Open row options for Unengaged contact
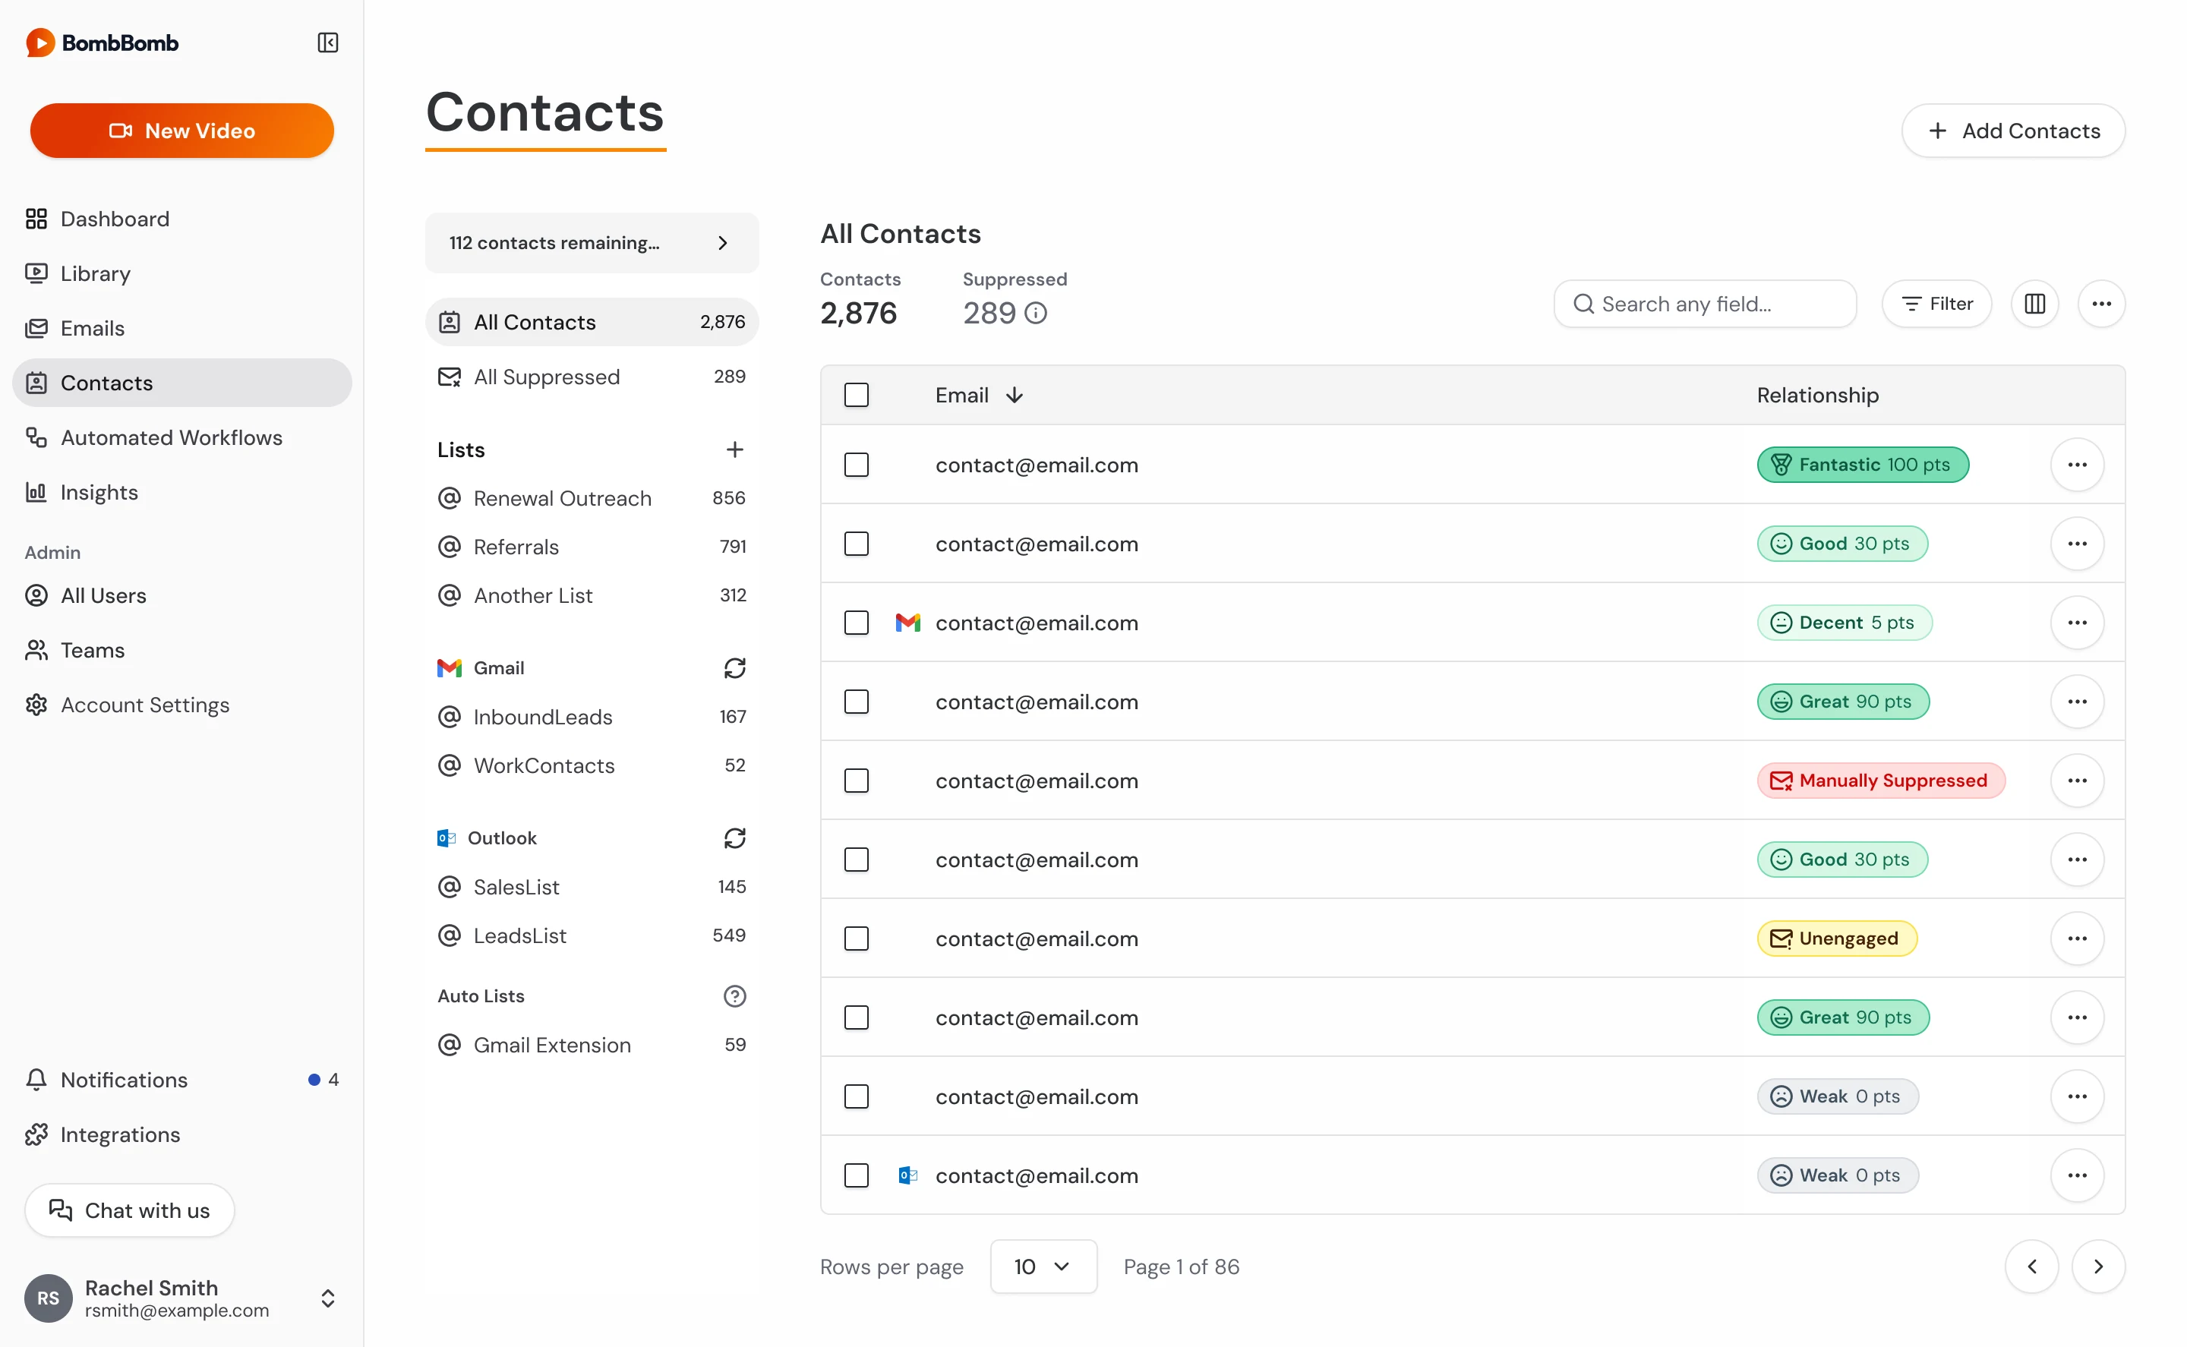 pos(2078,939)
